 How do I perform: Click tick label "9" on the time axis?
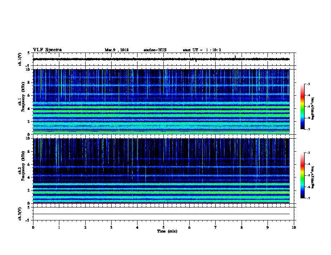click(x=267, y=227)
